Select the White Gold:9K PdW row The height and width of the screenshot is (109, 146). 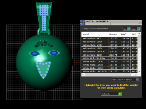(109, 58)
